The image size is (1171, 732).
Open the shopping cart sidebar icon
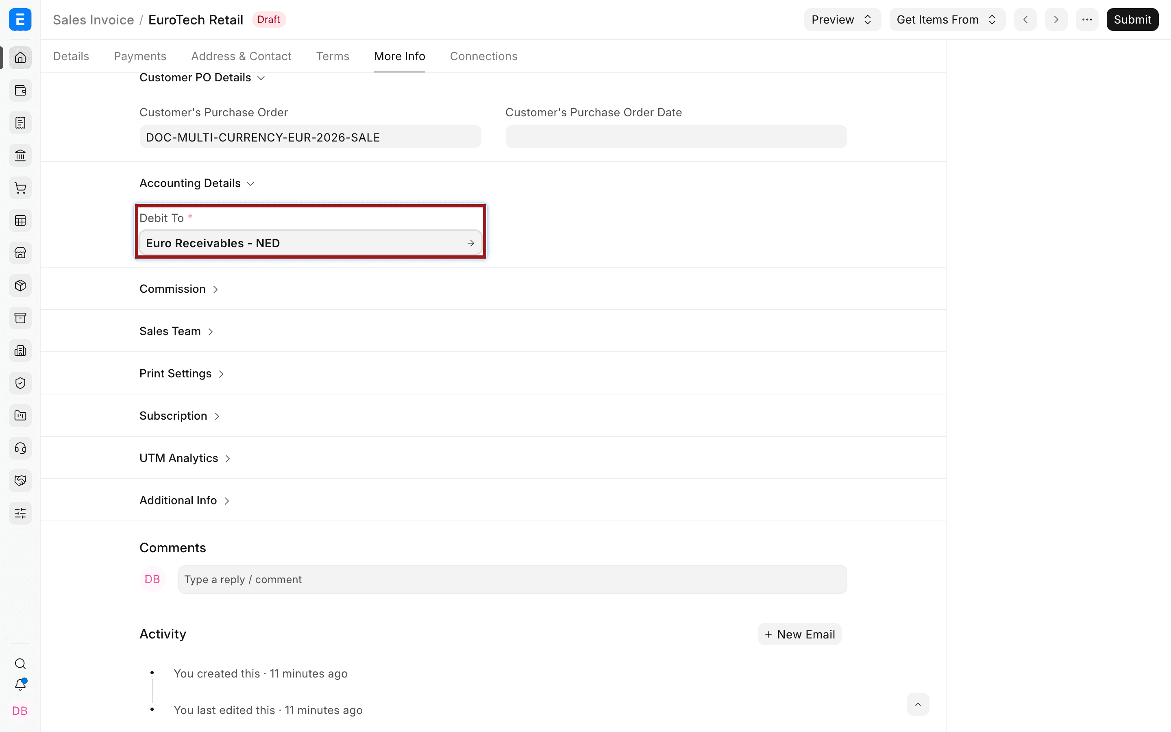click(20, 188)
